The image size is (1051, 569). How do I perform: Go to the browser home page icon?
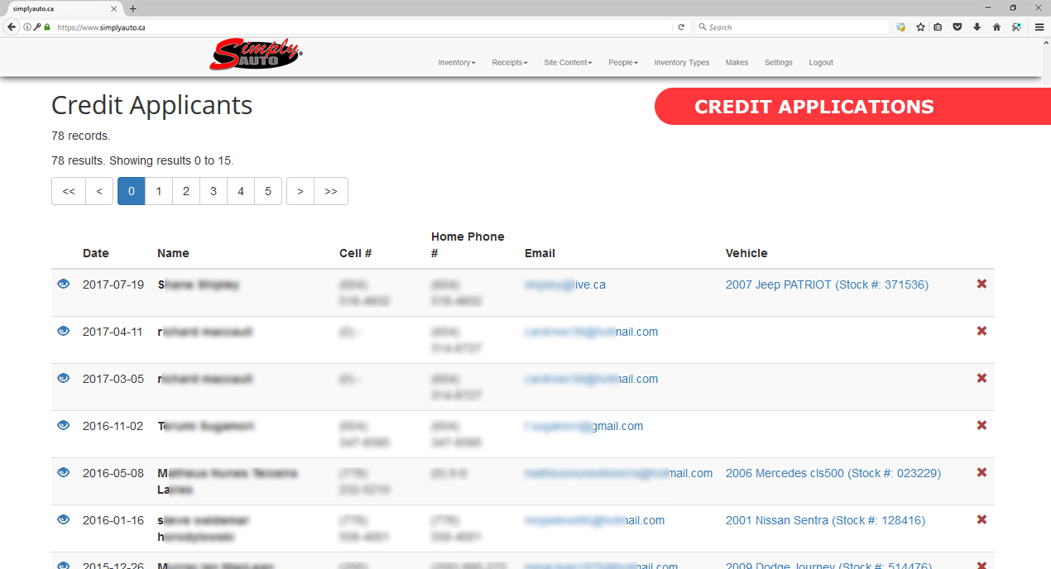[996, 27]
